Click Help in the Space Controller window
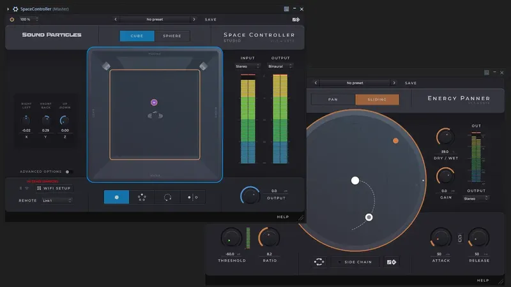 click(x=283, y=217)
